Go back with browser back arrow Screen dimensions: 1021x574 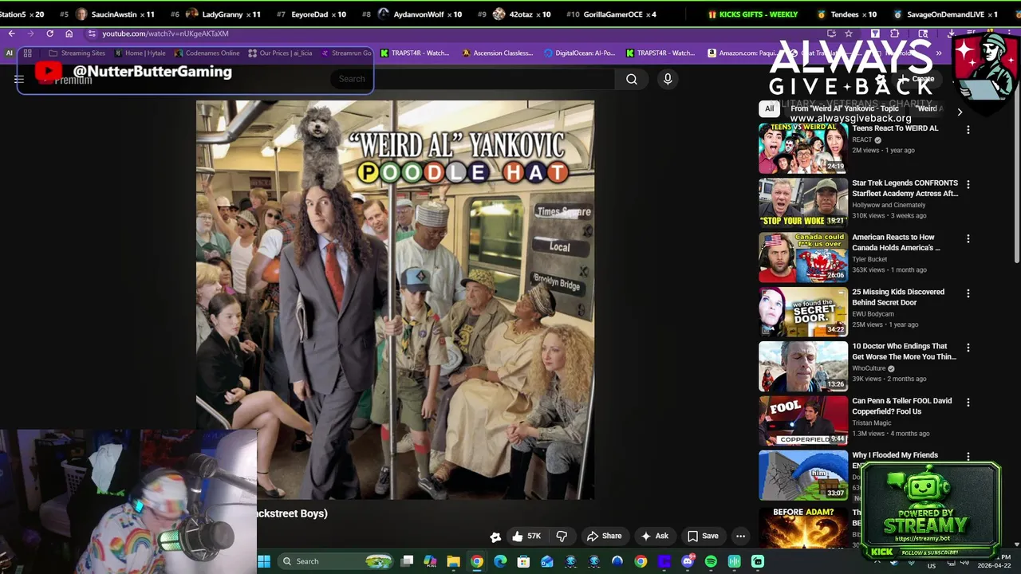click(x=11, y=33)
